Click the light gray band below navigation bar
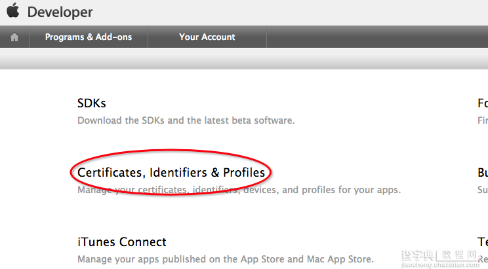Screen dimensions: 488x269 [244, 58]
